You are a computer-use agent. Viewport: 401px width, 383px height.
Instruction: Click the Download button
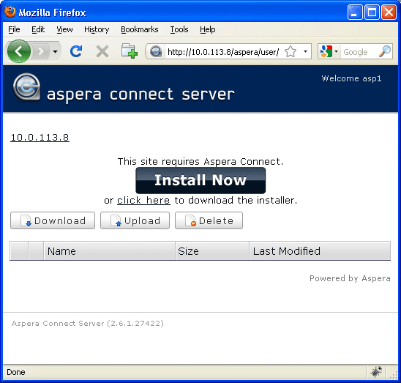[x=53, y=220]
